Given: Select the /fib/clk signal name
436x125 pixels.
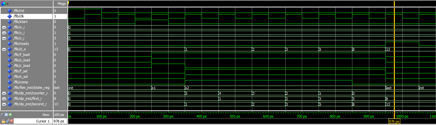Looking at the screenshot, I should pos(19,16).
